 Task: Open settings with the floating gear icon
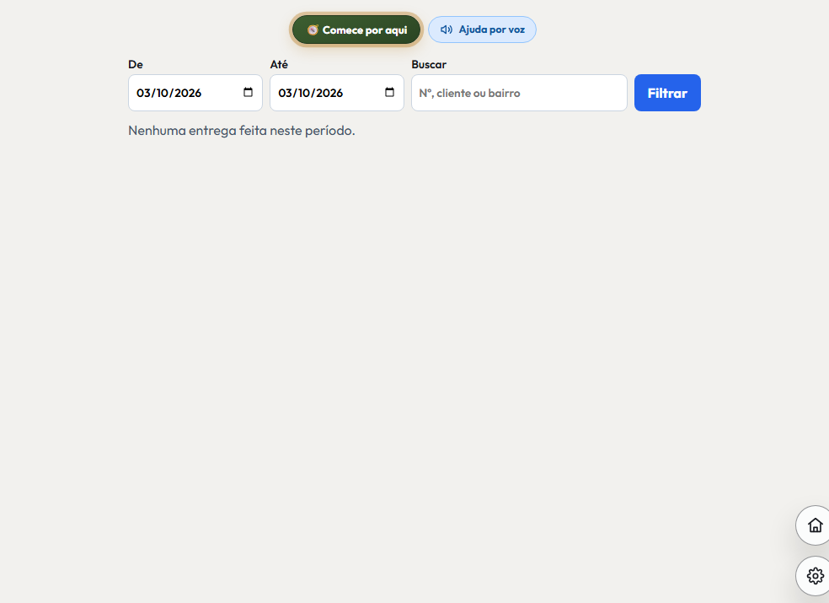point(815,575)
